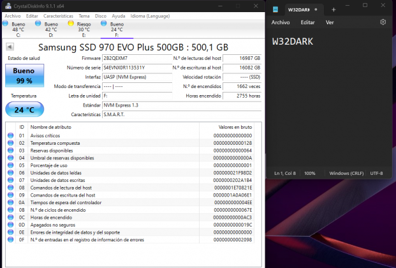
Task: Select the Comandos de escritura del host row
Action: pos(130,195)
